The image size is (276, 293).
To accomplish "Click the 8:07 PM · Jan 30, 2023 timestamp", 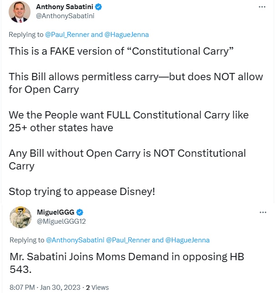I will click(45, 288).
